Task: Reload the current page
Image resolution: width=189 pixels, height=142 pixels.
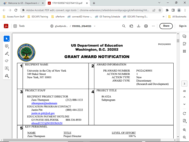Action: coord(16,10)
